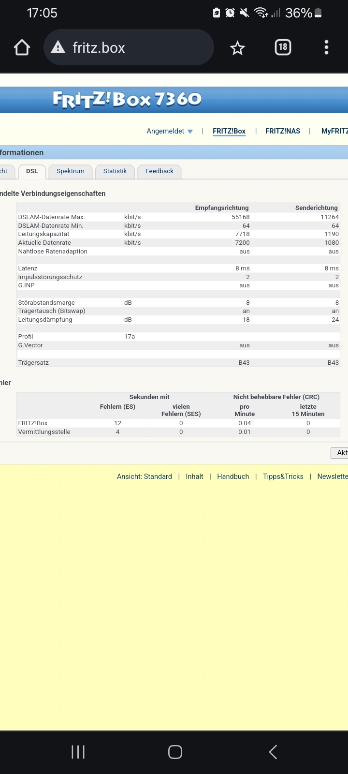The height and width of the screenshot is (774, 348).
Task: Bookmark page with the star icon
Action: [x=237, y=48]
